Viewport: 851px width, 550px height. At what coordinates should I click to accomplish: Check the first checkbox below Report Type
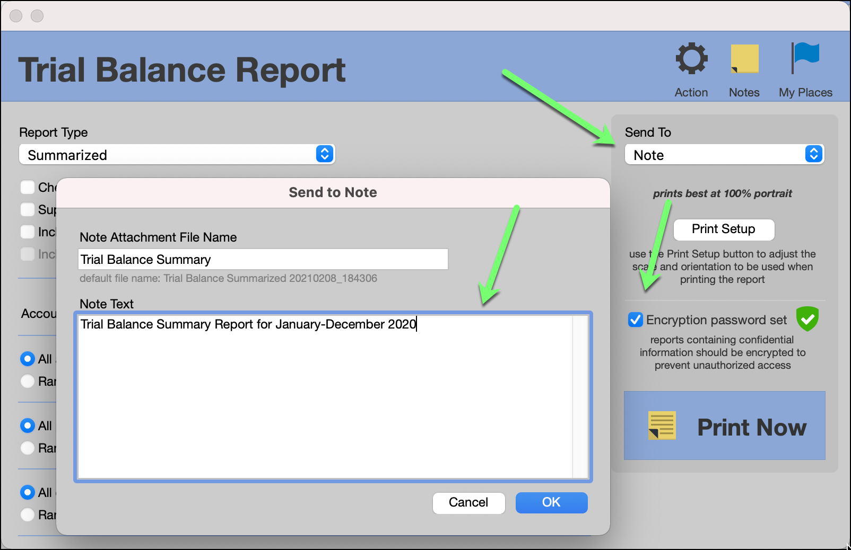28,187
